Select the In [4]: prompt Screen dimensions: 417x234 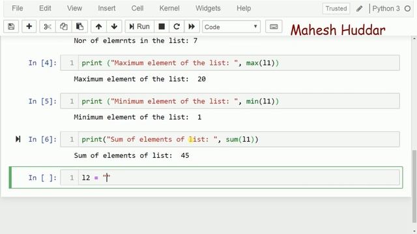[42, 63]
